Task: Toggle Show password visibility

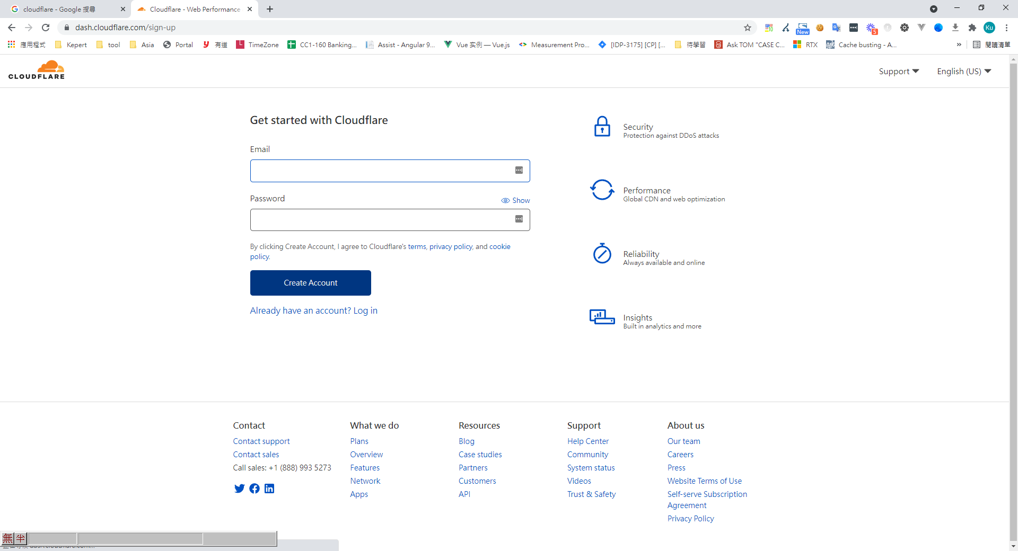Action: coord(515,200)
